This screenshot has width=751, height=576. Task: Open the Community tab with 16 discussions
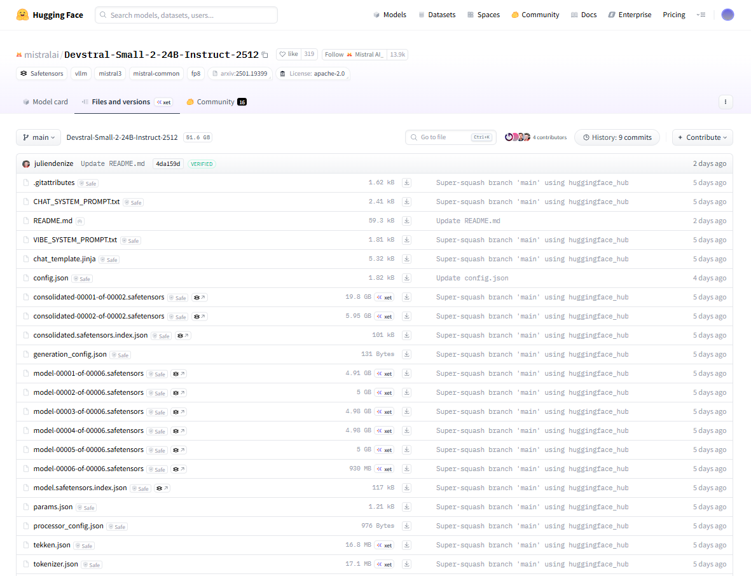(x=216, y=102)
